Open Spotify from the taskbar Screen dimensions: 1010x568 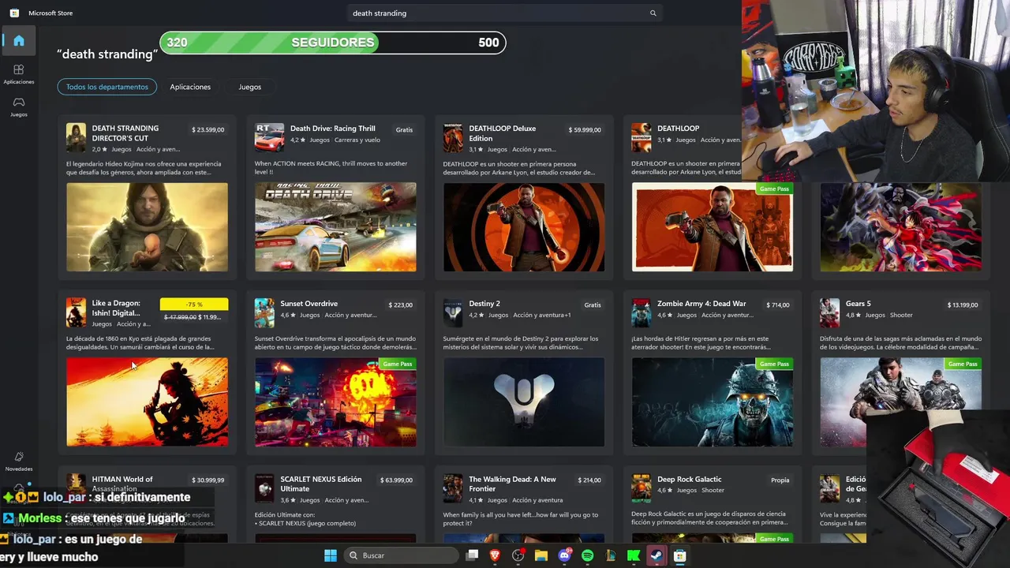(x=587, y=555)
